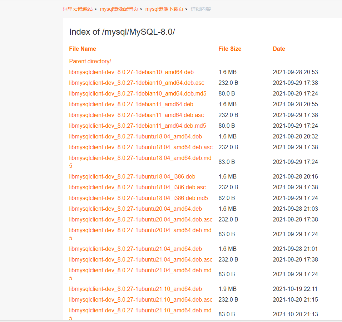Open ubuntu20.04_amd64.deb.md5 checksum link
Image resolution: width=342 pixels, height=322 pixels.
(x=140, y=234)
